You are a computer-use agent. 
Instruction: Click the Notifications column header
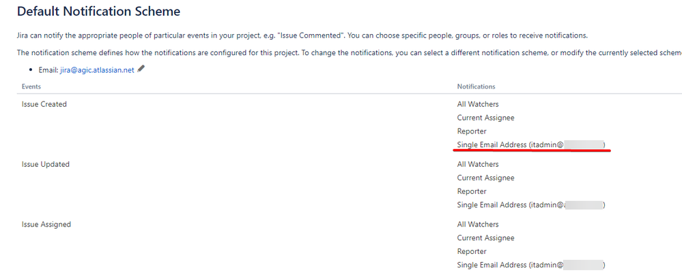[476, 86]
